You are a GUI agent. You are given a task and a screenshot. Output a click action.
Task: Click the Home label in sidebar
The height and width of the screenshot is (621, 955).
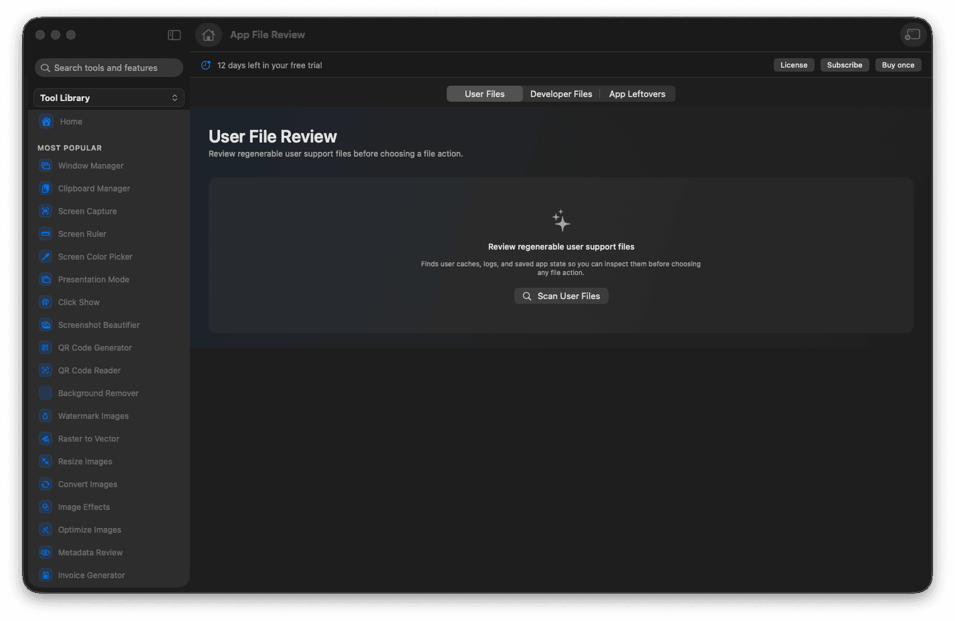[71, 122]
